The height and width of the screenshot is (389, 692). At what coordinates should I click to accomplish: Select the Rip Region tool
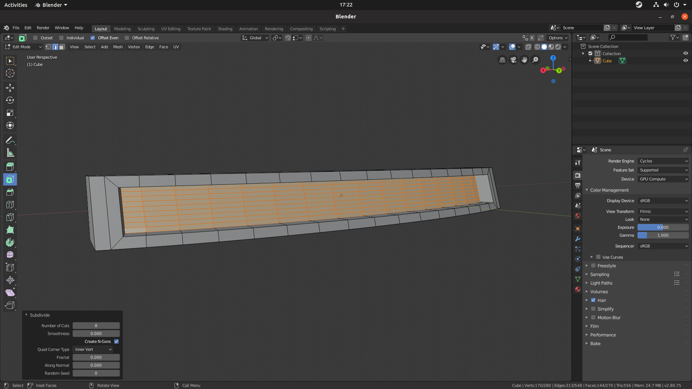[x=10, y=305]
